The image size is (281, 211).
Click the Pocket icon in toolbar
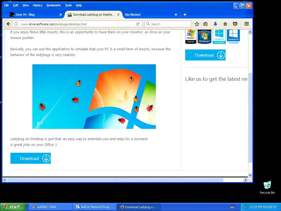(x=235, y=24)
